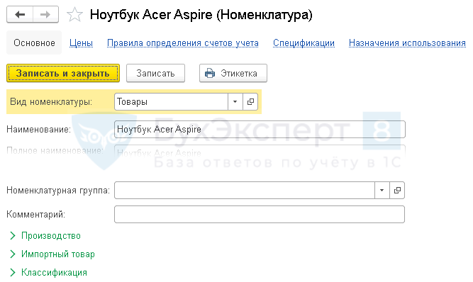This screenshot has height=282, width=473.
Task: Edit the Наименование field
Action: pyautogui.click(x=260, y=129)
